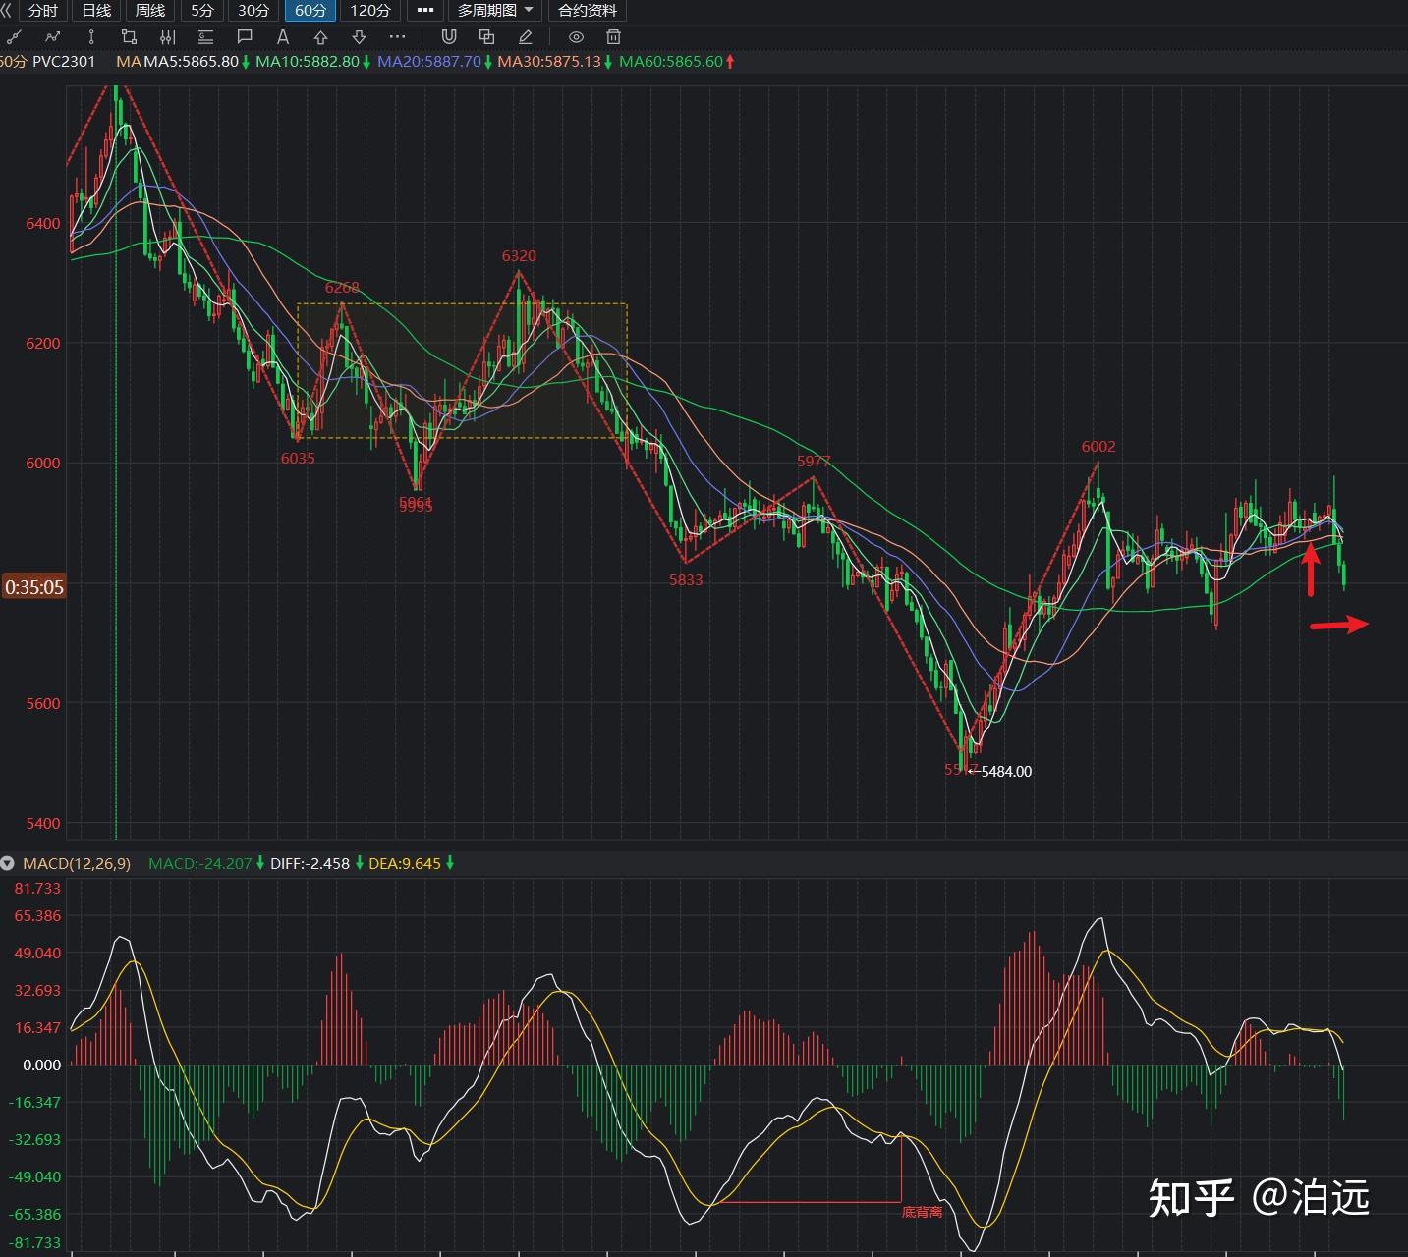Click the PVC2301 contract name

[x=64, y=62]
